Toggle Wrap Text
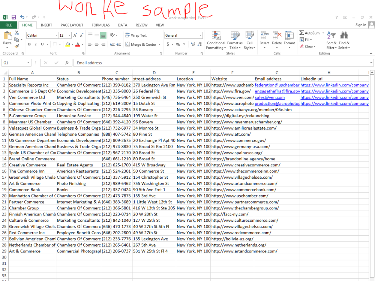Screen dimensions: 375x281 (136, 35)
